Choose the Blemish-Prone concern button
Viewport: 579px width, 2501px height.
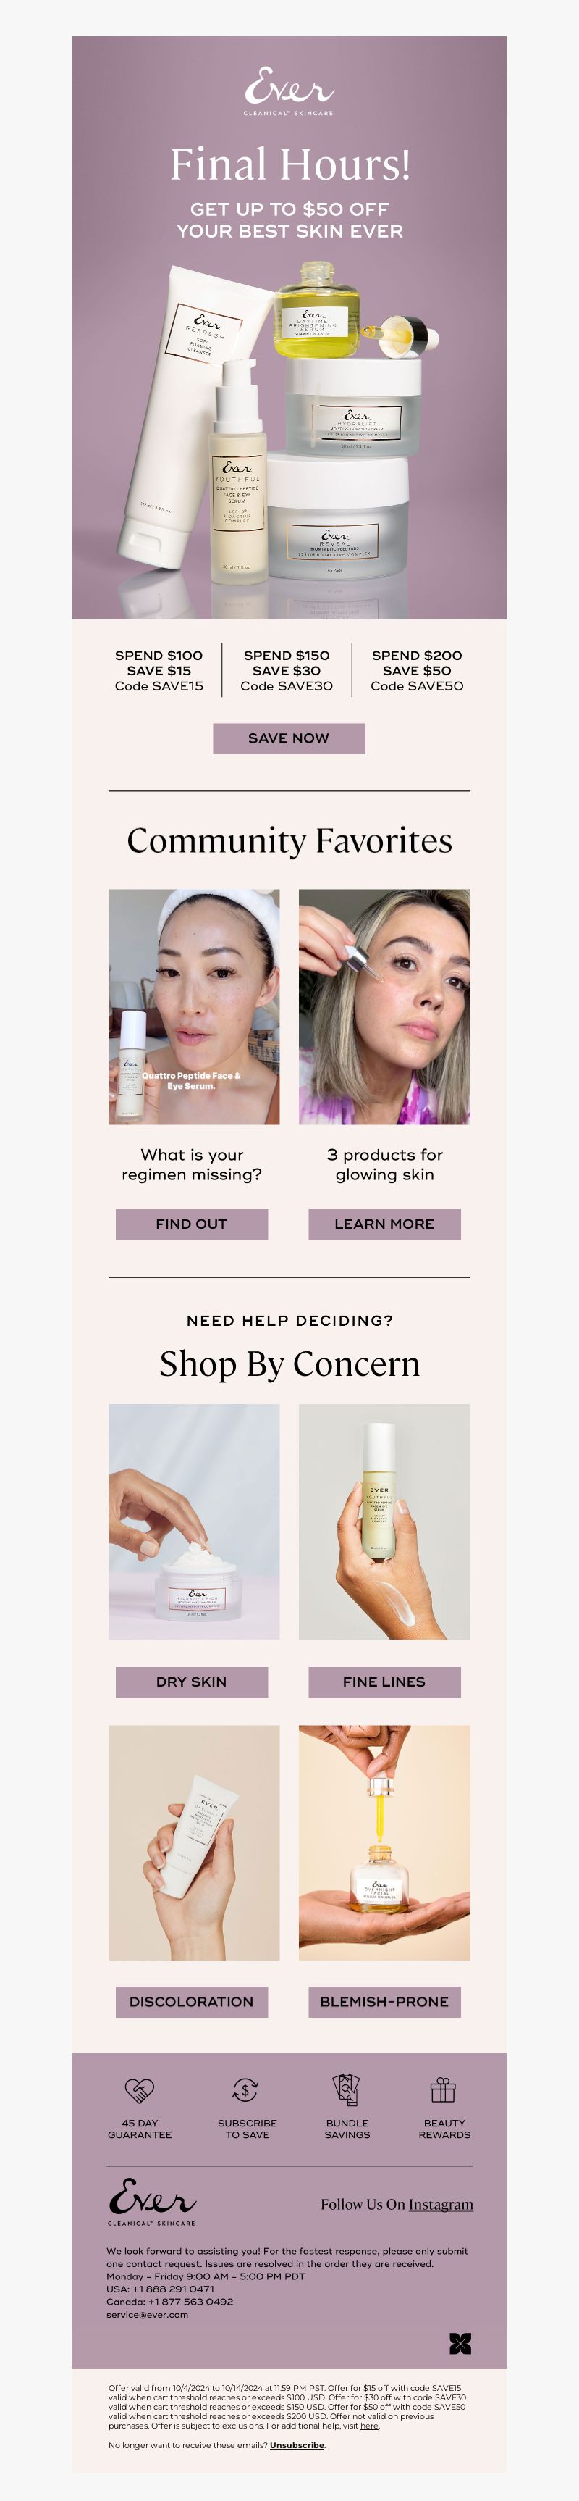384,2002
